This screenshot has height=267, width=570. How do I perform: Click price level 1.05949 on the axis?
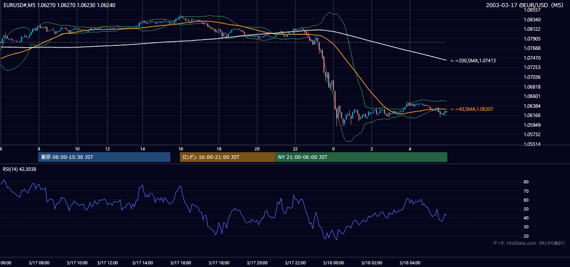(x=532, y=125)
